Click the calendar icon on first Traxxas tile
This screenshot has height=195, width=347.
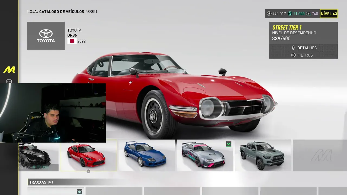(79, 191)
